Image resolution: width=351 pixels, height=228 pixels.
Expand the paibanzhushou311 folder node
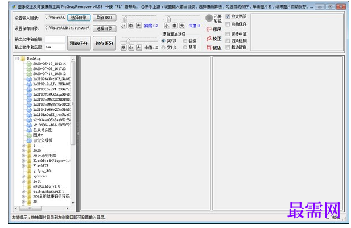pos(23,192)
